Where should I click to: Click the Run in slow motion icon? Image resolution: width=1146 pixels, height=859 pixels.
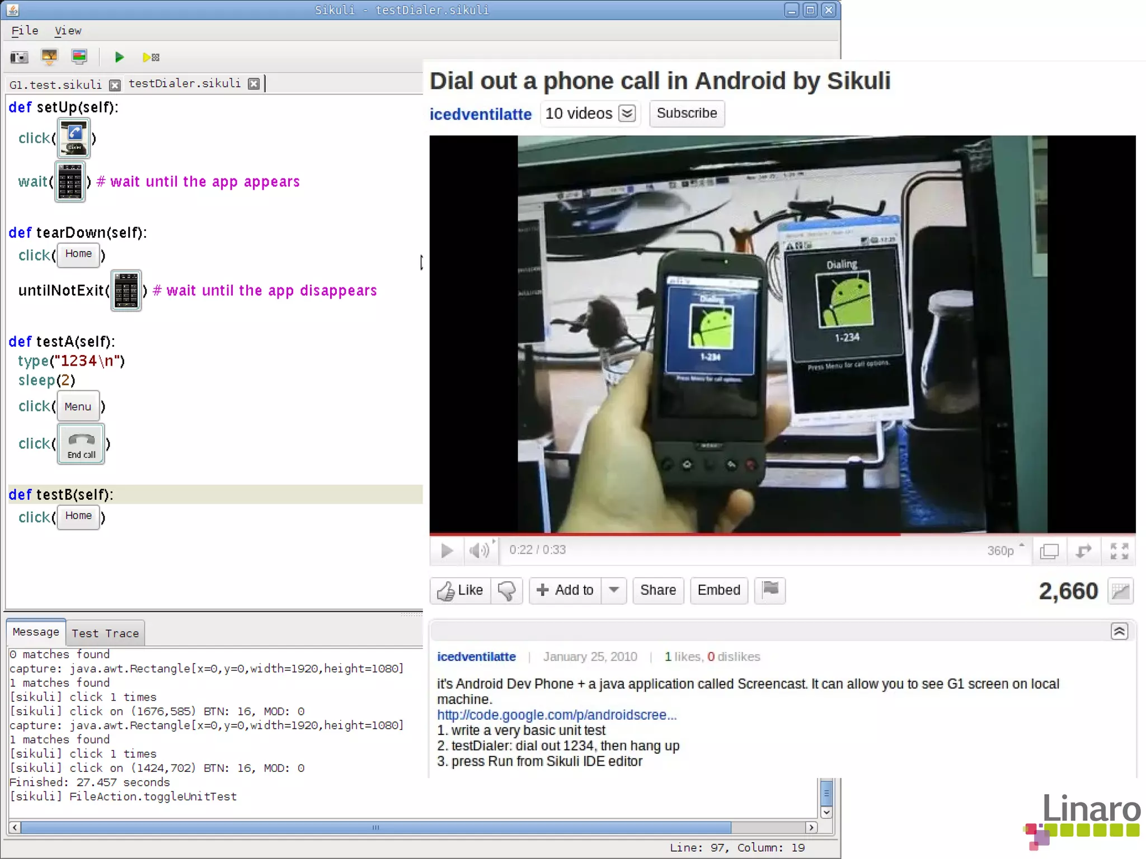point(151,57)
